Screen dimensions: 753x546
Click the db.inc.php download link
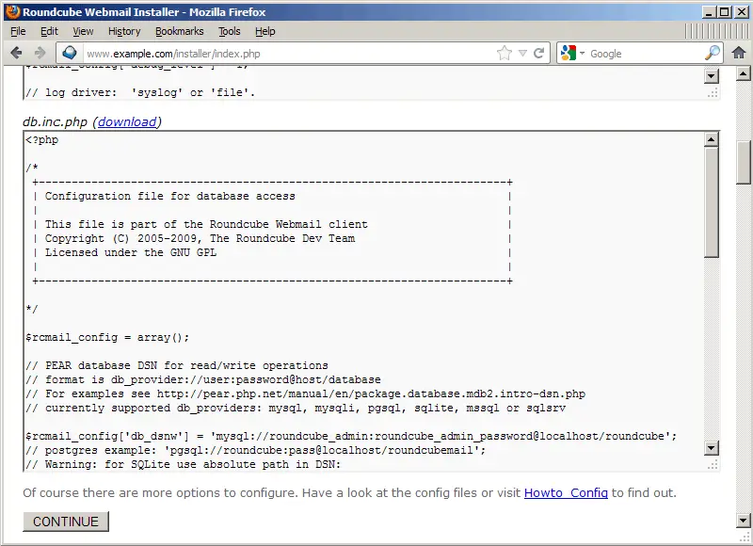[x=127, y=122]
